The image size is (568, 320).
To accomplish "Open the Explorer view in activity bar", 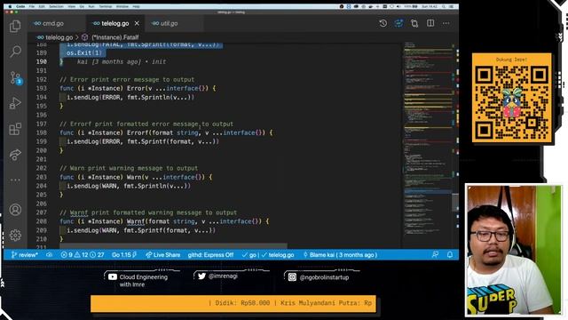I will coord(15,26).
